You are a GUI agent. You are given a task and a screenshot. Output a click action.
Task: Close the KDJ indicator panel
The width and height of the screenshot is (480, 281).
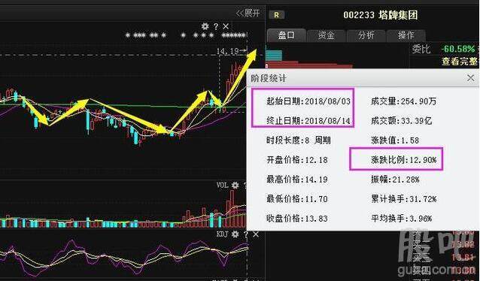[256, 234]
